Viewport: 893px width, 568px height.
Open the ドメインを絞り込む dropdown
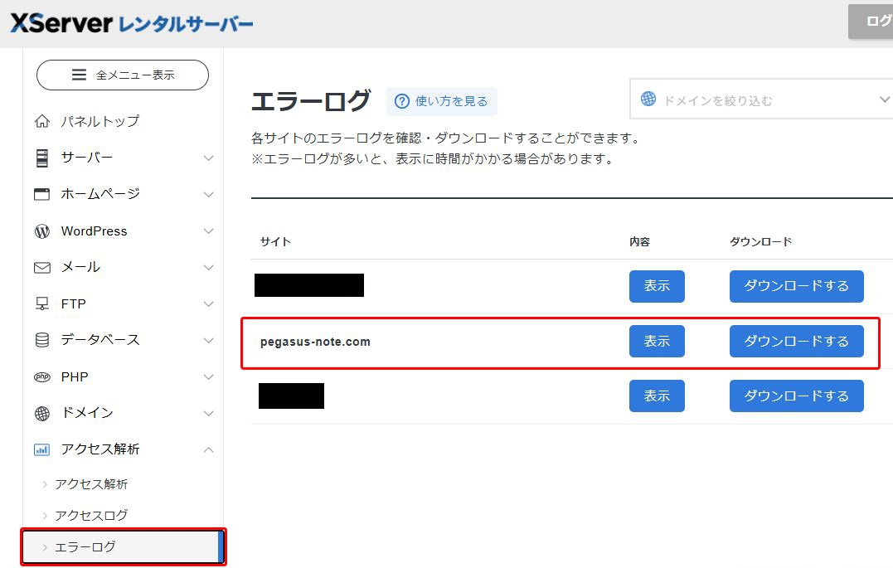click(761, 100)
